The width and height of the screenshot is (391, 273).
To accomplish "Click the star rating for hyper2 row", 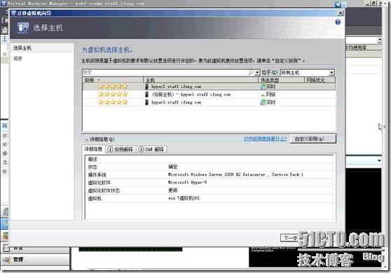I will 113,87.
